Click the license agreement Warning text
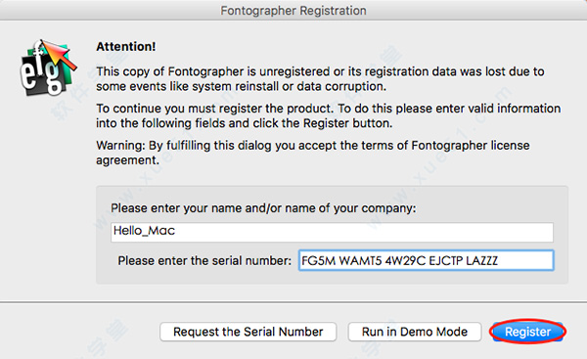 (313, 153)
